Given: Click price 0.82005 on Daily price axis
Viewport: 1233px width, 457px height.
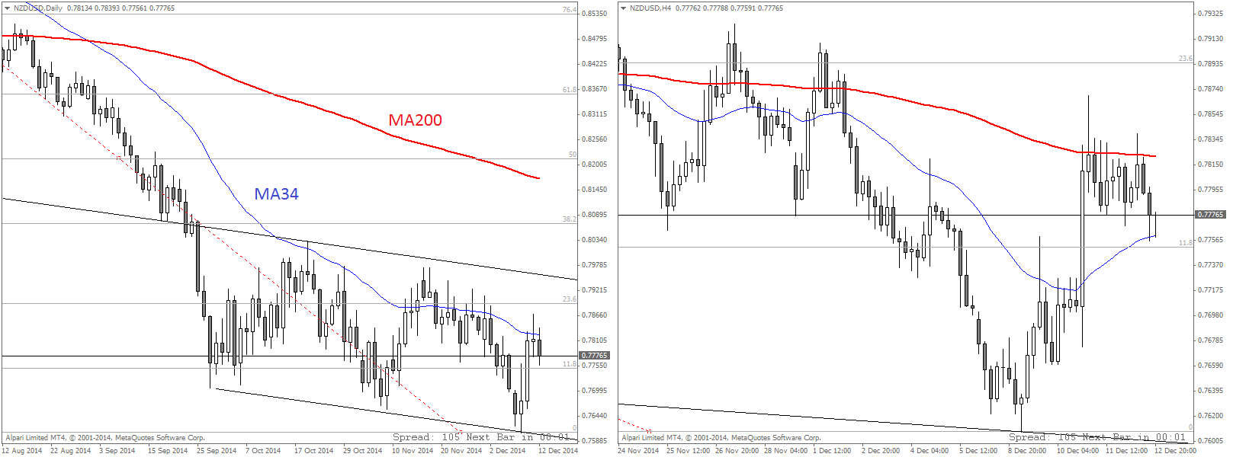Looking at the screenshot, I should coord(595,165).
